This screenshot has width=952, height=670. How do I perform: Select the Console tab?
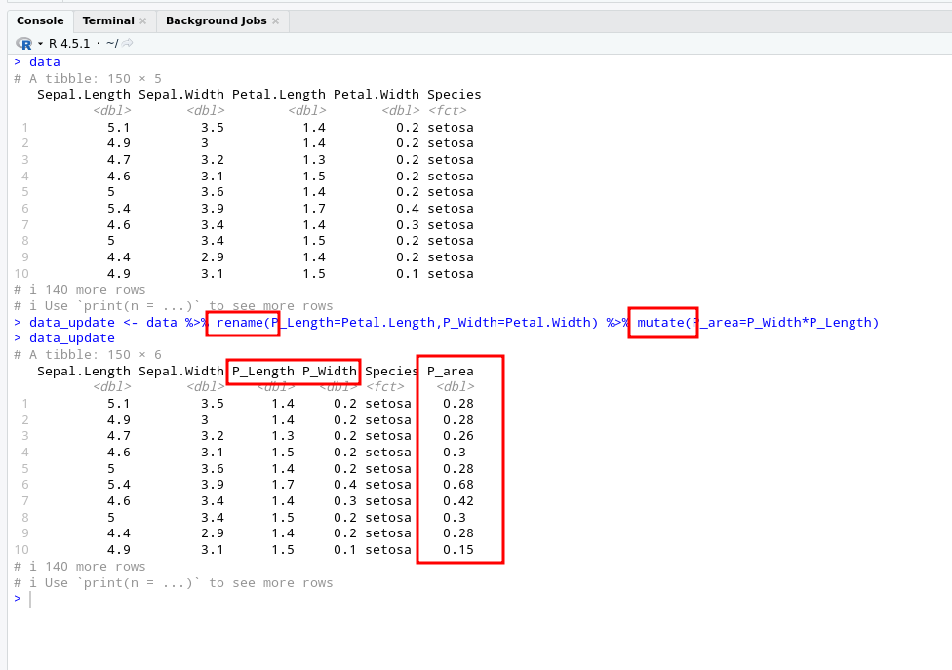tap(40, 20)
